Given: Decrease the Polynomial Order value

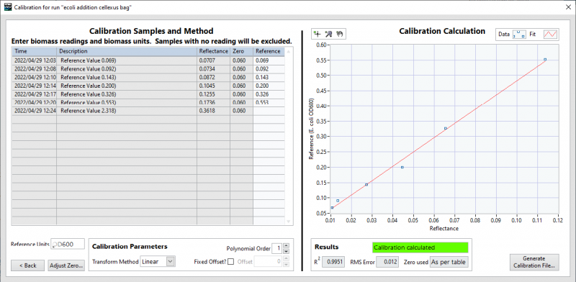Looking at the screenshot, I should click(x=287, y=251).
